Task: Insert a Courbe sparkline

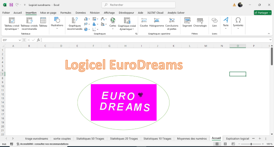Action: tap(144, 22)
